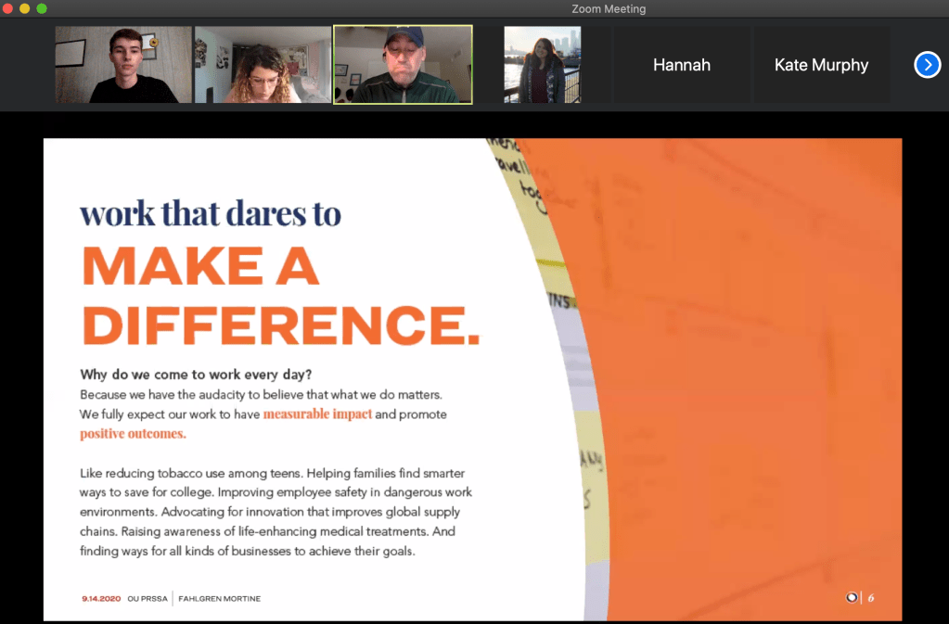Select the waterfront skyline profile picture tile
Screen dimensions: 949x624
coord(542,64)
